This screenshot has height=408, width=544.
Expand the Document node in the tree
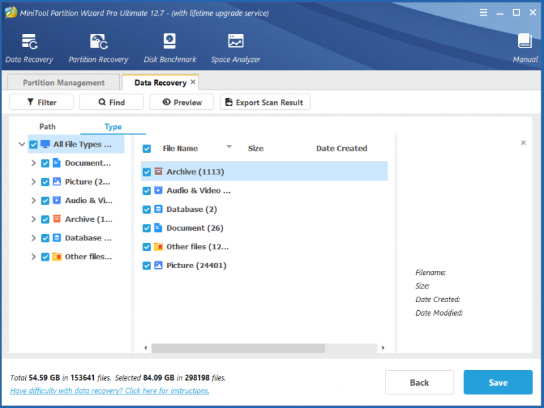33,163
